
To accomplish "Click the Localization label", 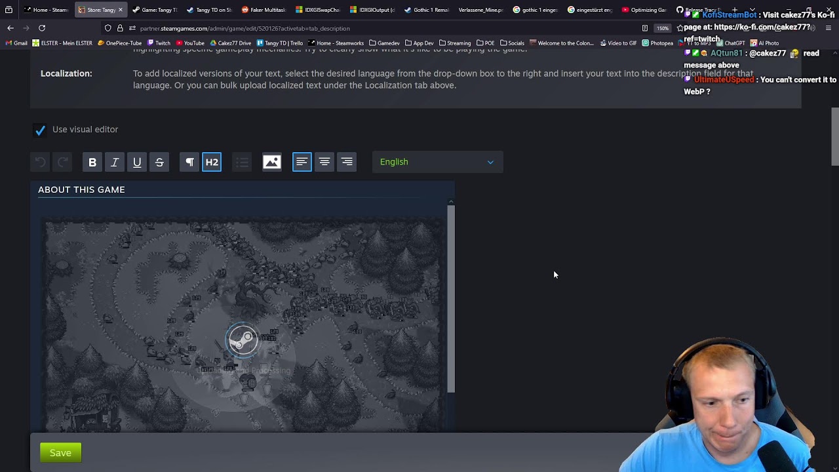I will pos(66,73).
